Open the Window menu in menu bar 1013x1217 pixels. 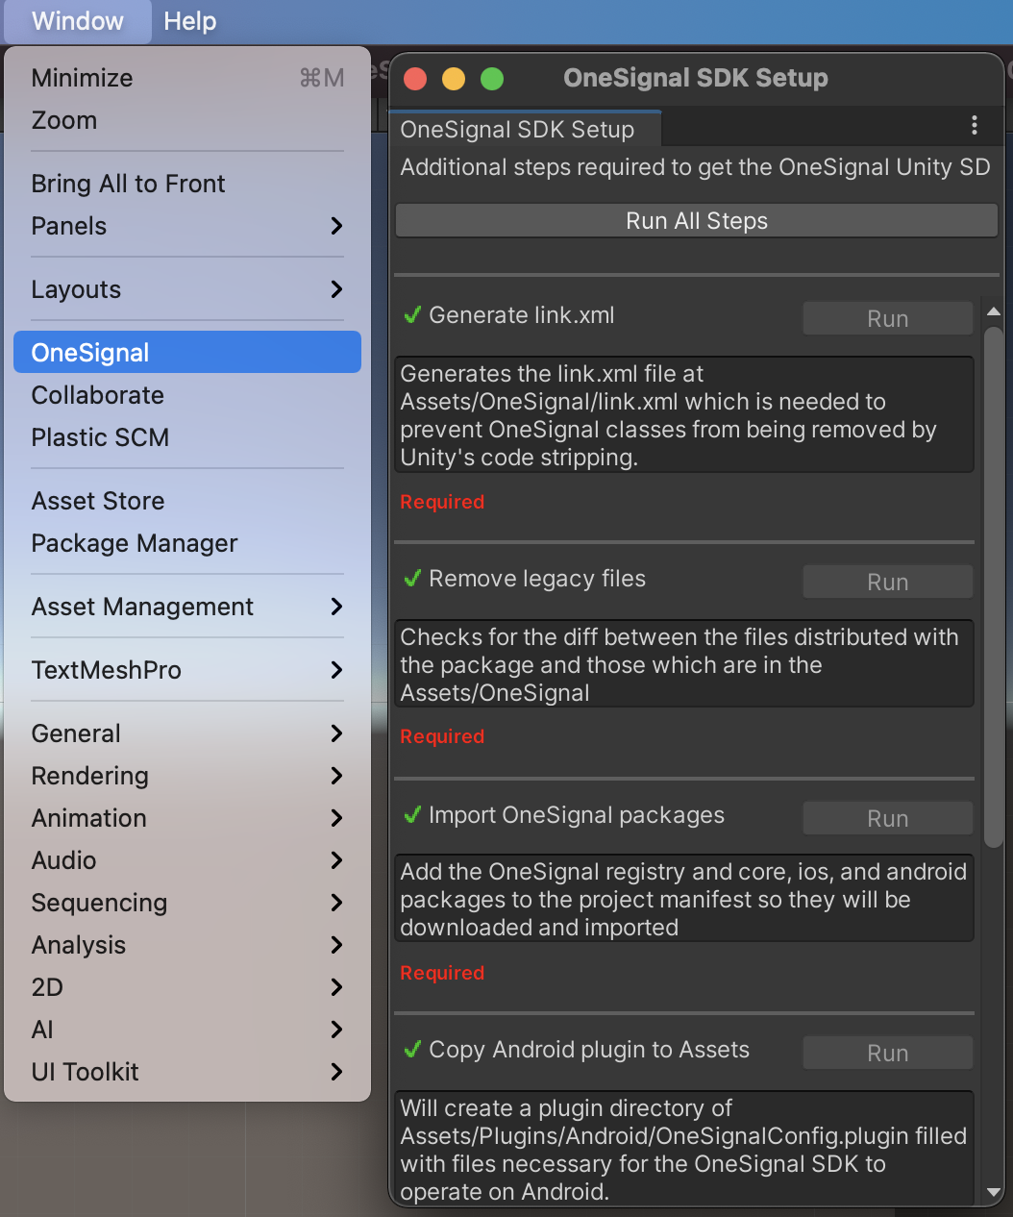(78, 21)
